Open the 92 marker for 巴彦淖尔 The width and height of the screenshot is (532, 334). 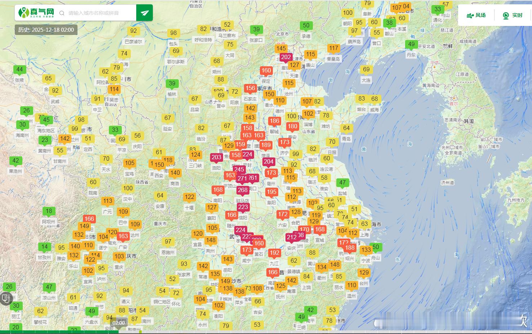pos(134,31)
